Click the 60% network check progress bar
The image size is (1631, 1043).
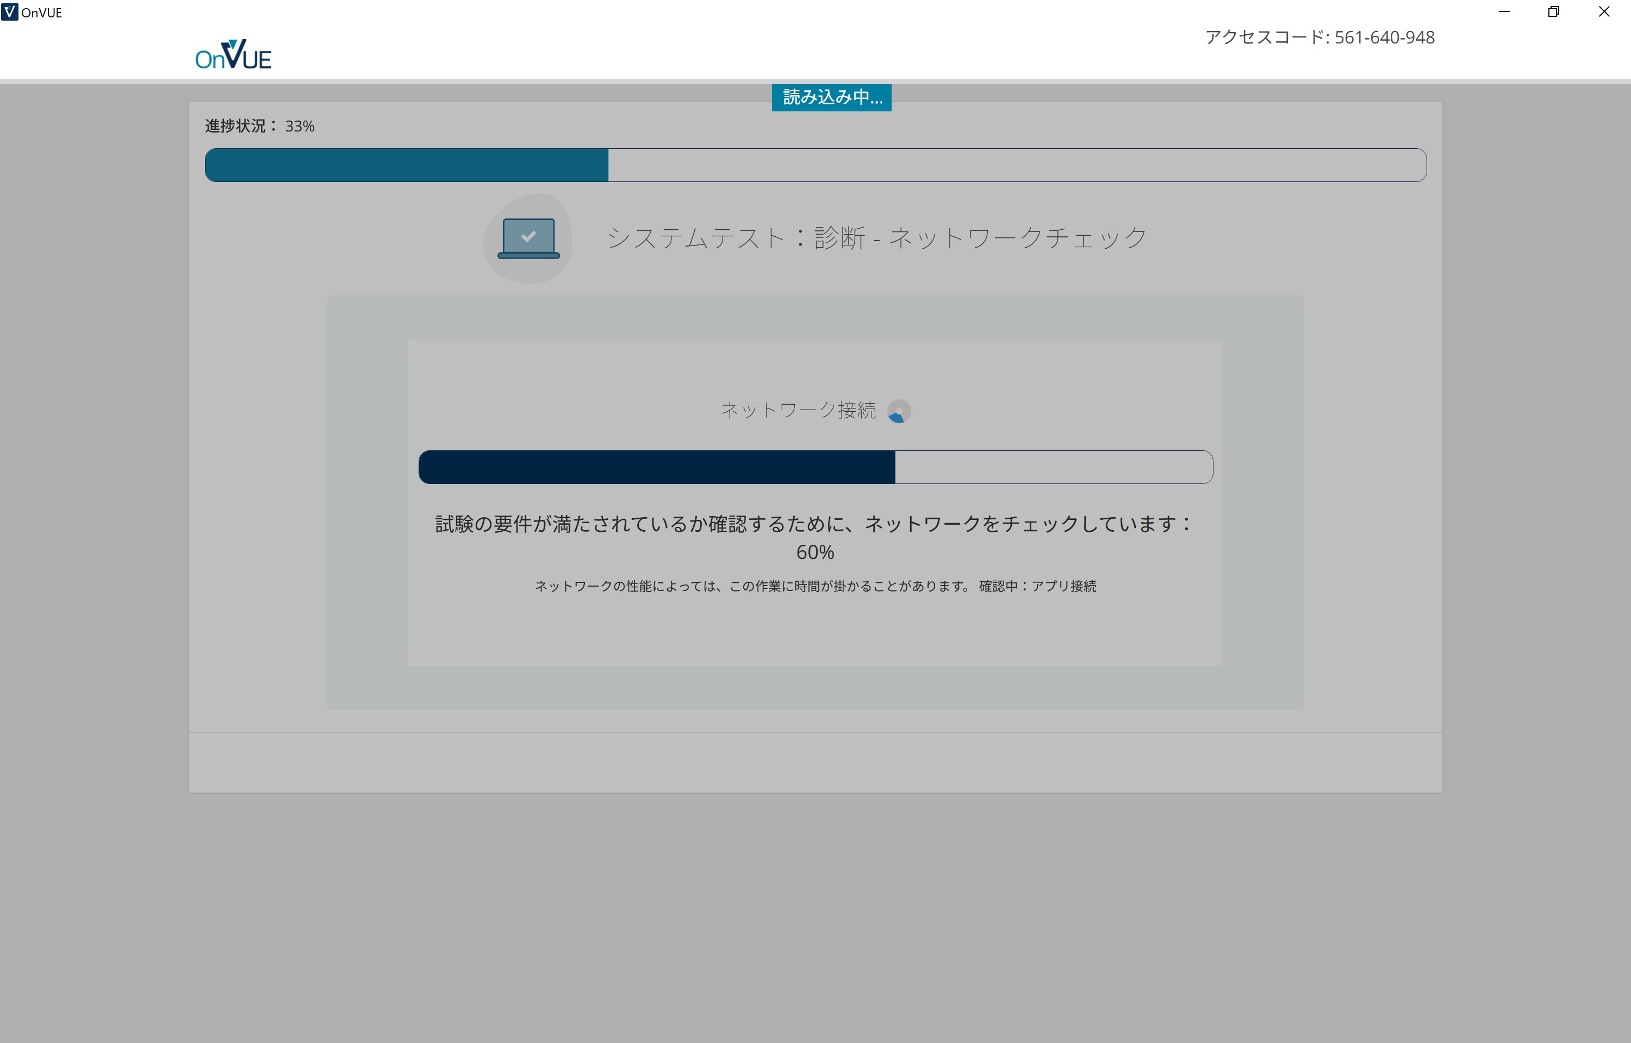coord(815,467)
